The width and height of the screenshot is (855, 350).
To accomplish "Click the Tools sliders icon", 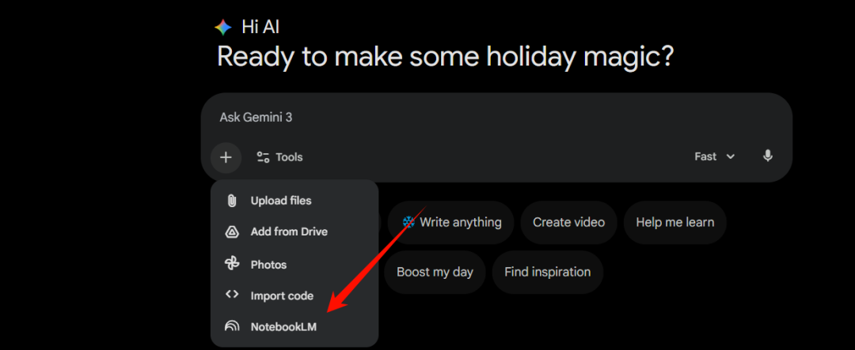I will click(264, 157).
